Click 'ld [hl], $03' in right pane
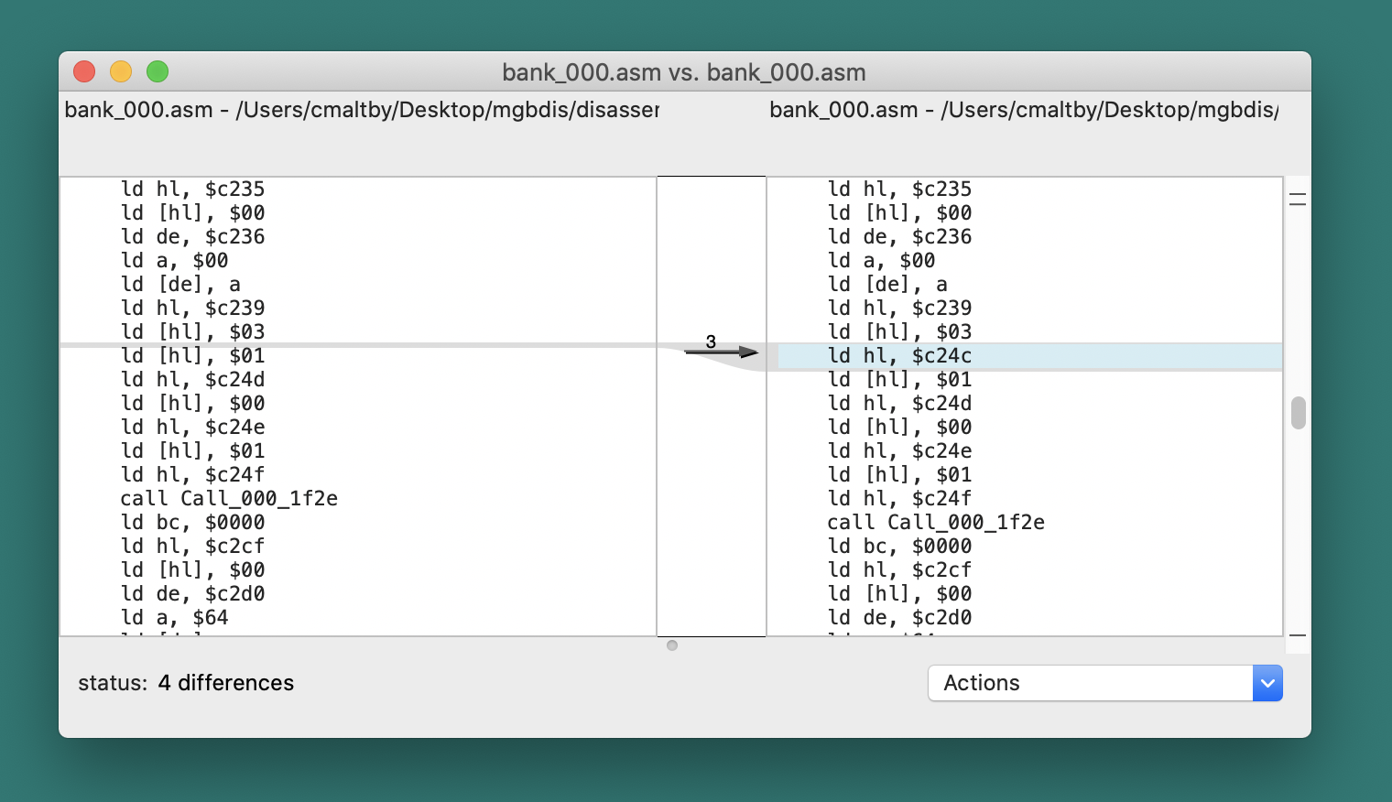1392x802 pixels. click(x=899, y=332)
